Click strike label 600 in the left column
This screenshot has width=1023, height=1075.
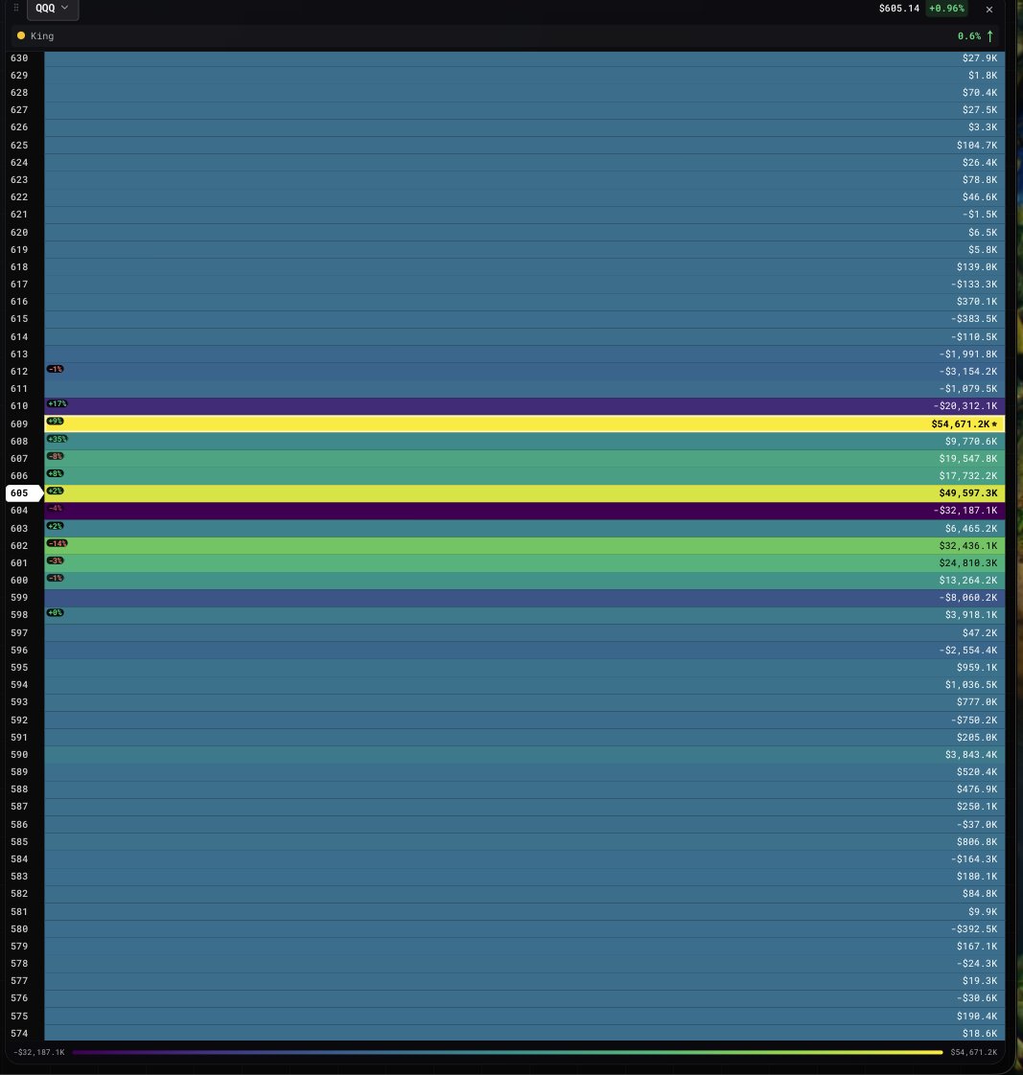click(19, 580)
